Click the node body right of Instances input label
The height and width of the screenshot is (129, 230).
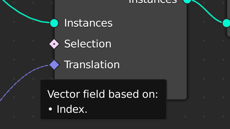[x=148, y=23]
